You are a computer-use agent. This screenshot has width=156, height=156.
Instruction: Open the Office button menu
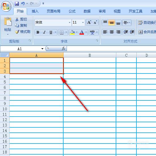click(6, 6)
